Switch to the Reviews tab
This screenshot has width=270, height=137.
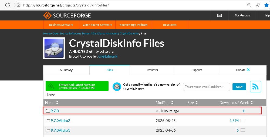click(x=152, y=70)
